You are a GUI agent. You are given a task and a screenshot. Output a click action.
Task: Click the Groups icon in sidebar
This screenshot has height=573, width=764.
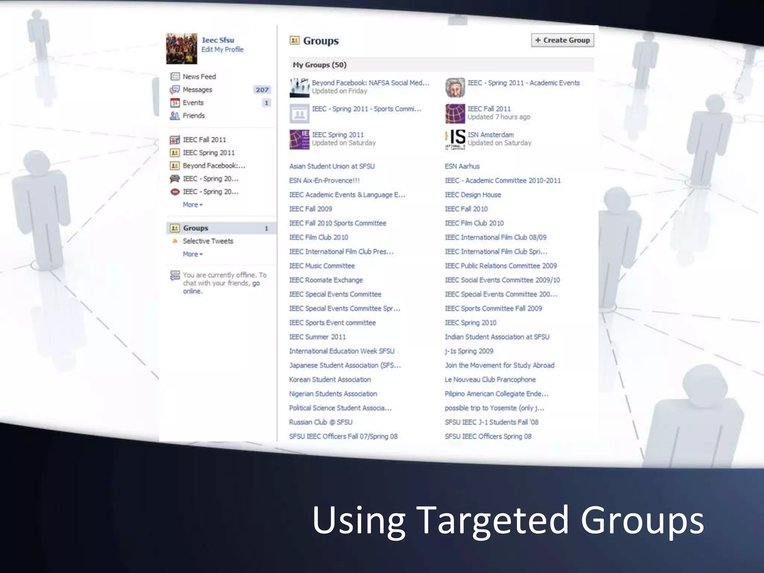point(175,228)
